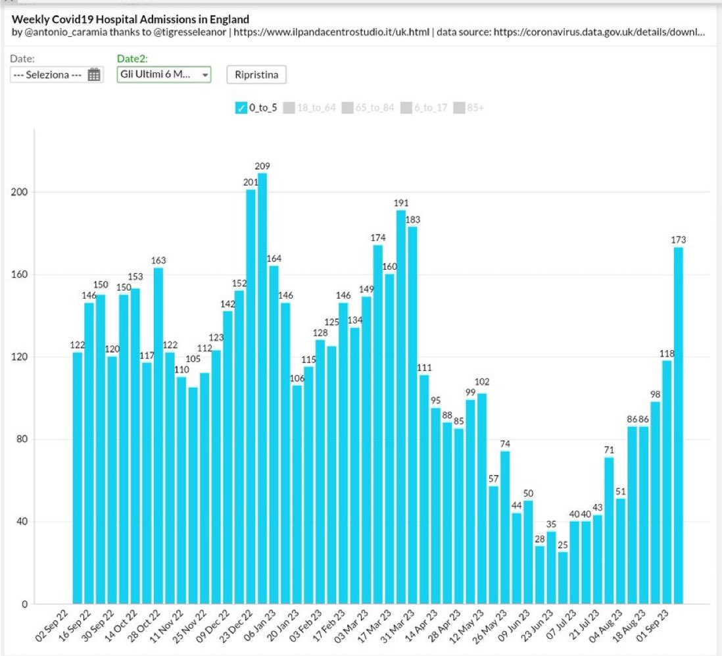Enable the 18_to_64 age group series

pos(287,107)
